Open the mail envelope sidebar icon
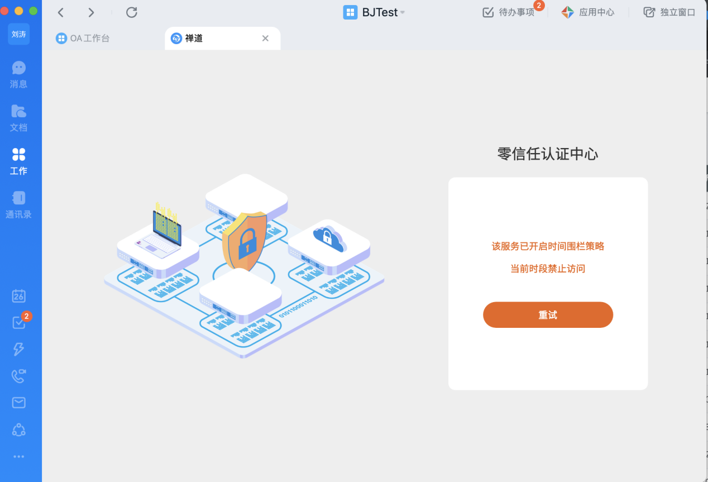The image size is (708, 482). click(18, 403)
